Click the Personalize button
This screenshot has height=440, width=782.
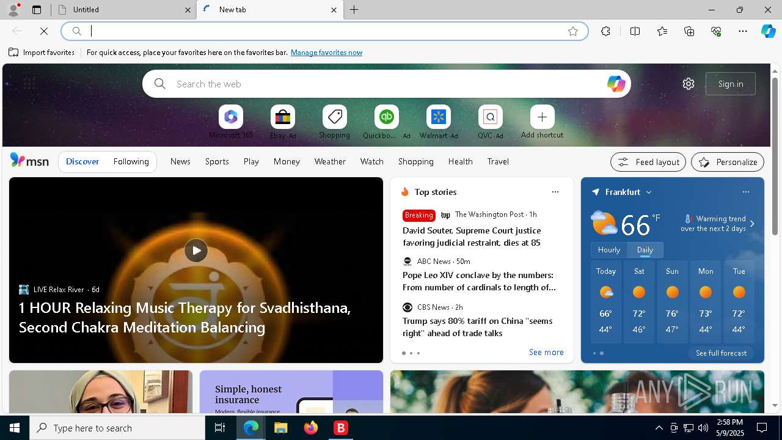tap(728, 162)
